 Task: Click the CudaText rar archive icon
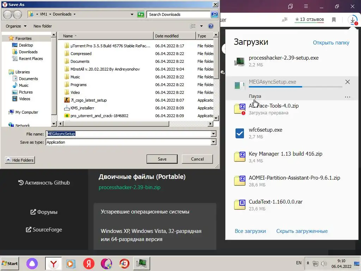pos(239,205)
